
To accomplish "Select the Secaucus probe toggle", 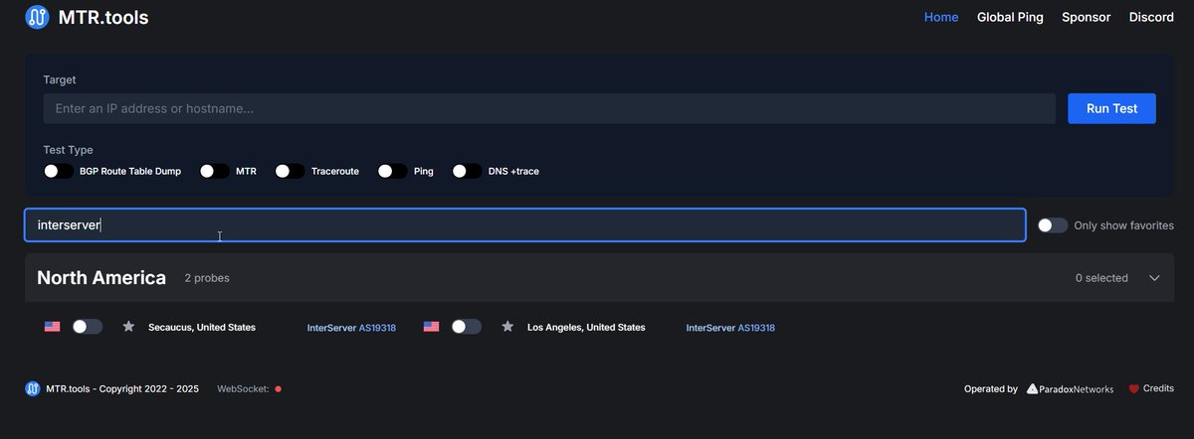I will 88,327.
